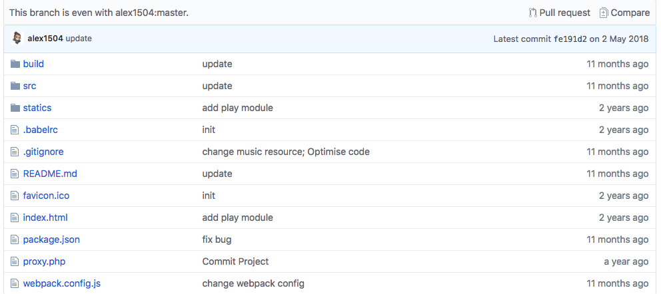Viewport: 661px width, 294px height.
Task: Click alex1504's avatar image
Action: click(x=17, y=39)
